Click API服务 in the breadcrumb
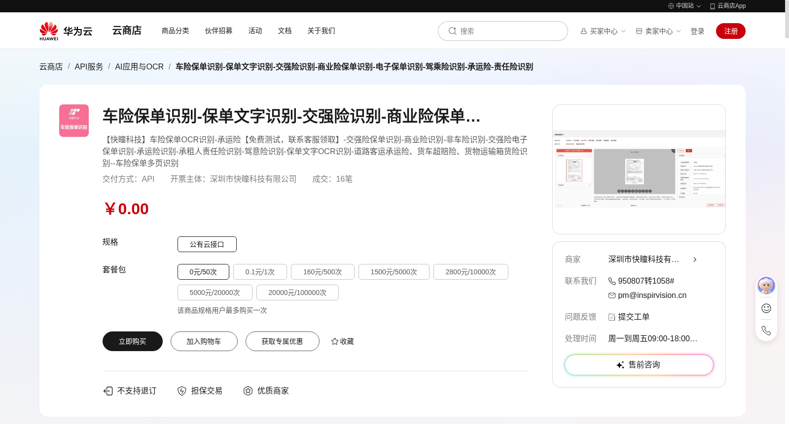 (89, 66)
